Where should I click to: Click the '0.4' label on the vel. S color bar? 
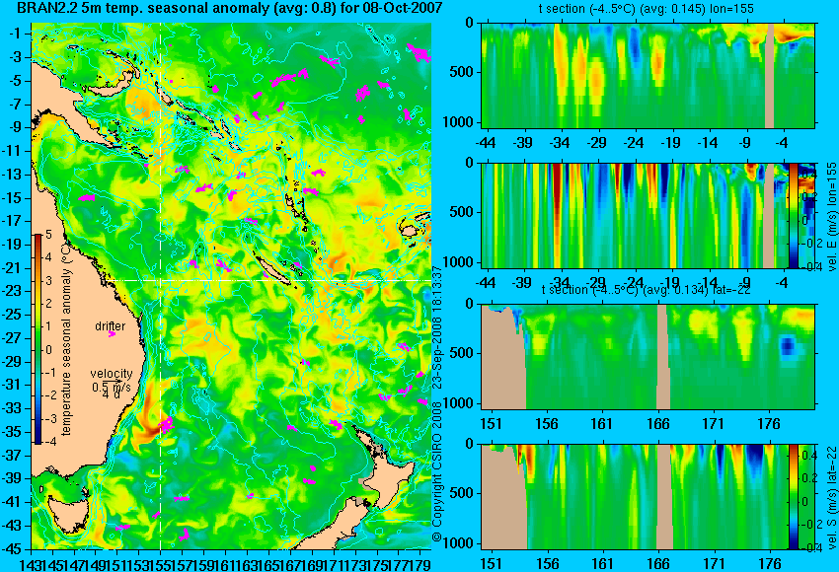point(809,455)
